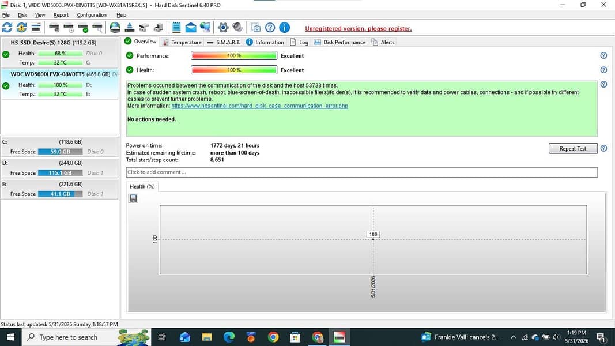
Task: Click help icon next to Repeat Test
Action: [x=603, y=148]
